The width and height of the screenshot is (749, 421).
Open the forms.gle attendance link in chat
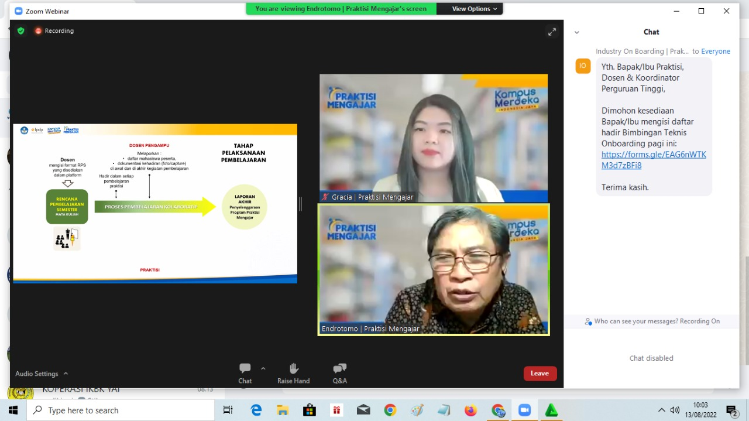pos(654,160)
